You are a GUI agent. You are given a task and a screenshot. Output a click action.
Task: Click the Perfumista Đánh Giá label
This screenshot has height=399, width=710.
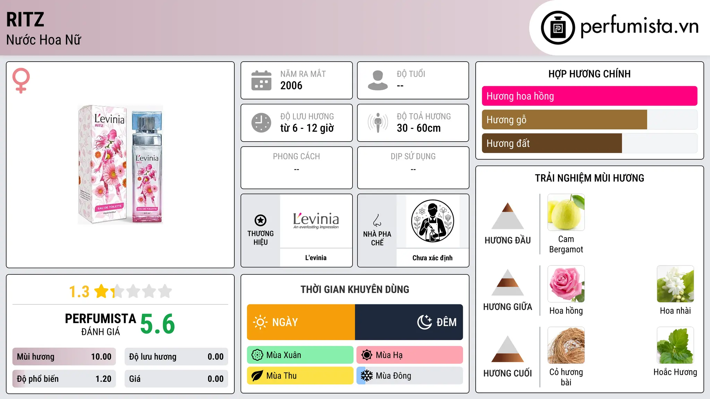coord(101,325)
